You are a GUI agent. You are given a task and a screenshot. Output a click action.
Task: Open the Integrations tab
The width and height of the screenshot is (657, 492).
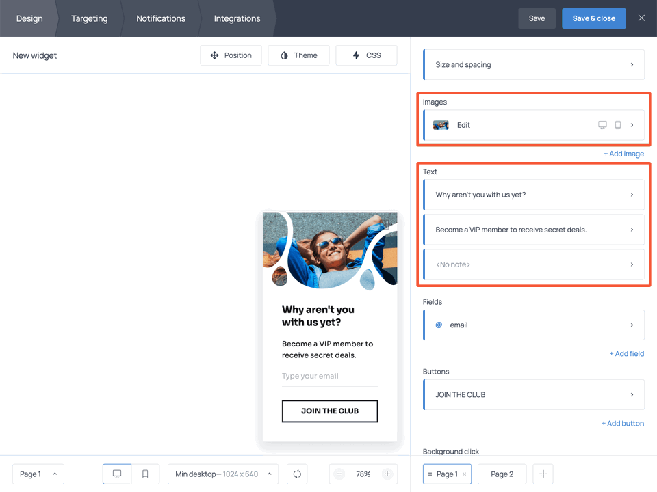pyautogui.click(x=237, y=18)
